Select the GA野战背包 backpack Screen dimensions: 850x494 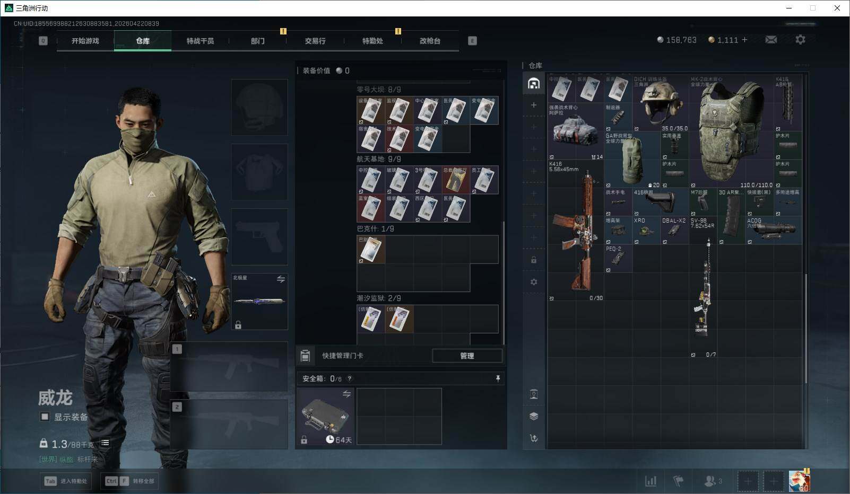coord(632,160)
